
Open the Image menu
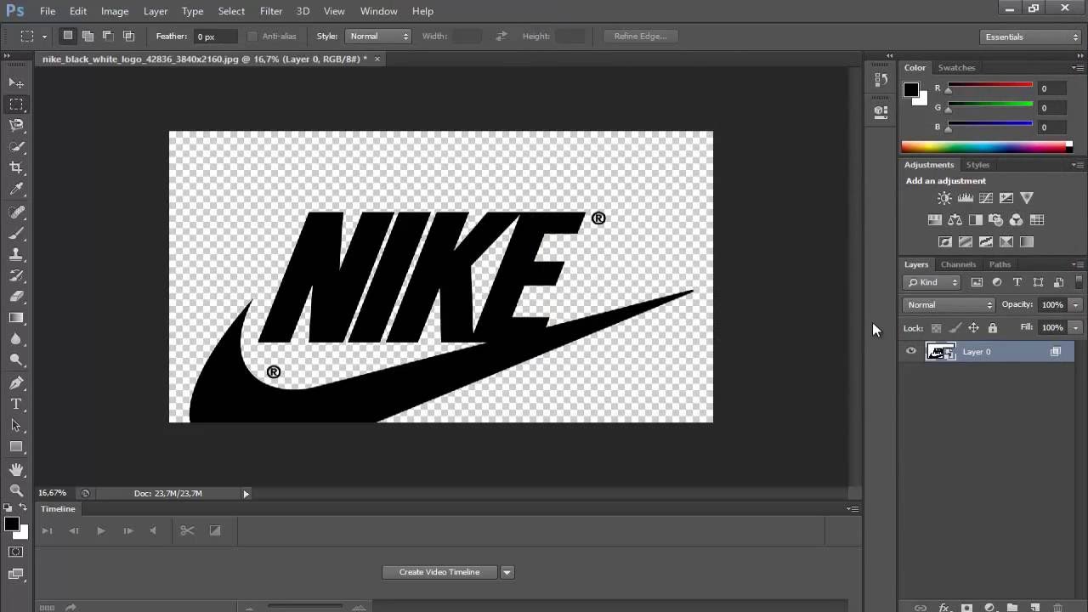pos(115,11)
